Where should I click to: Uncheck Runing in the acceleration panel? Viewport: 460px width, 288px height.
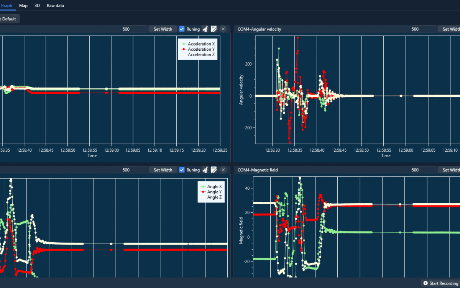pos(182,29)
